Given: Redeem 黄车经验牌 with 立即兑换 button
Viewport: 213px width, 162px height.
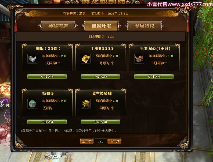Looking at the screenshot, I should tap(100, 122).
